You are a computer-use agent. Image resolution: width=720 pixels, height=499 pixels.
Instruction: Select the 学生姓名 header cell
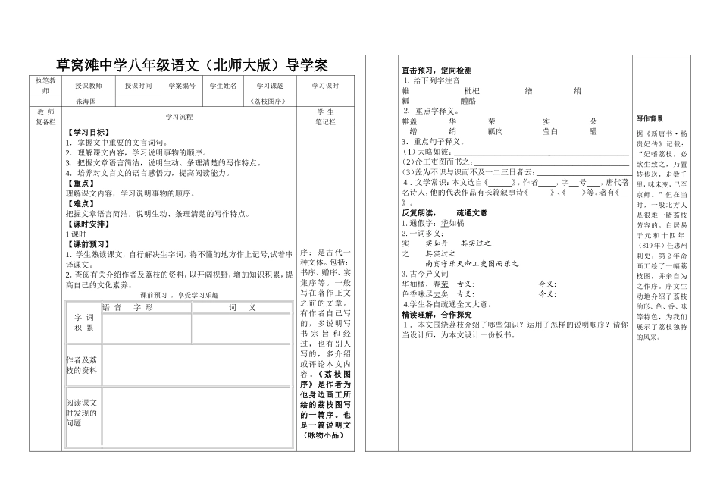(223, 86)
